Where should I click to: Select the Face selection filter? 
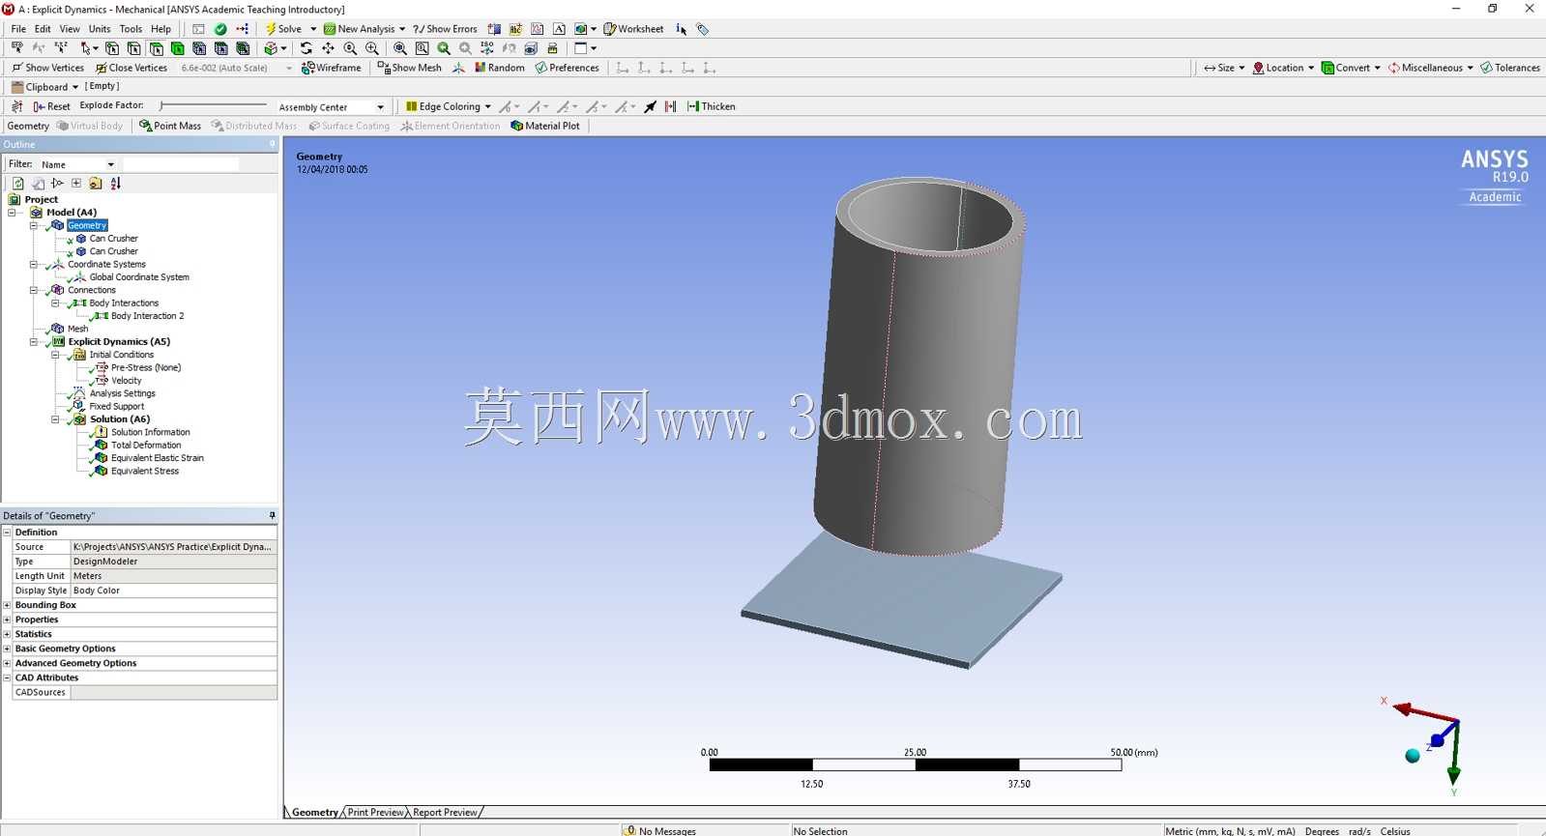156,48
